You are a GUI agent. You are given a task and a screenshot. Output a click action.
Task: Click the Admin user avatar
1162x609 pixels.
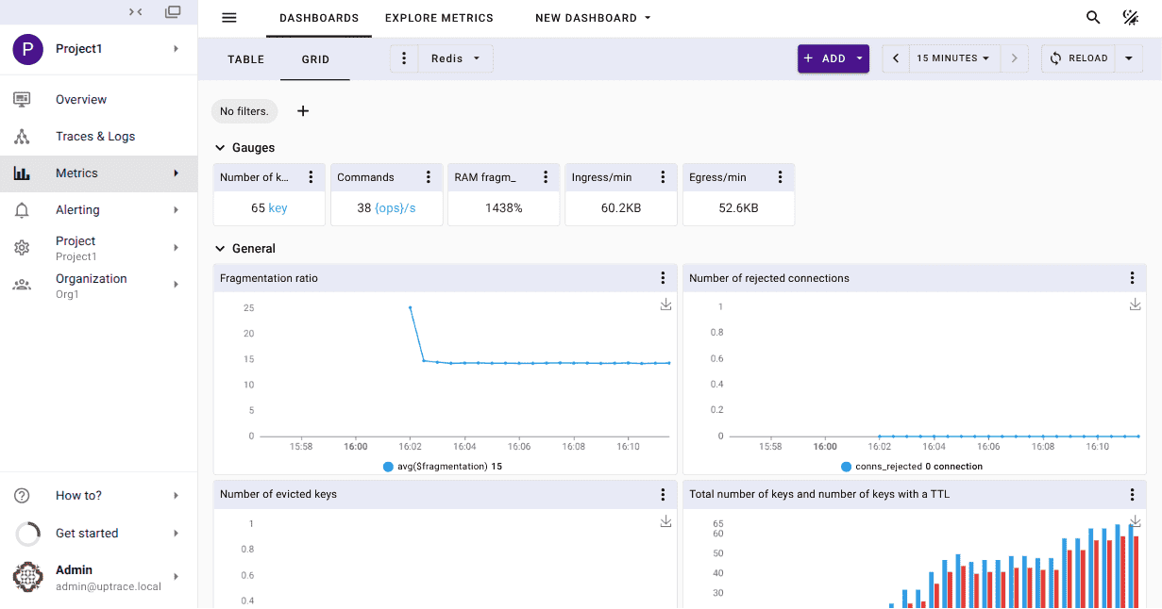point(27,577)
